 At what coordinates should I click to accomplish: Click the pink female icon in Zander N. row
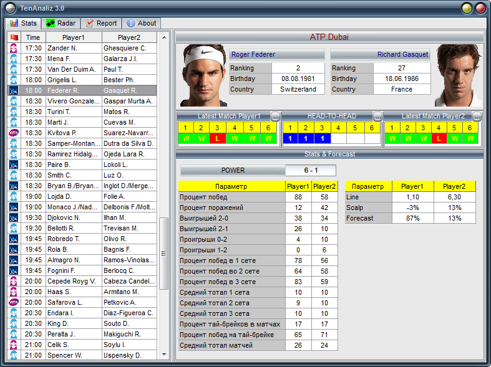(14, 48)
